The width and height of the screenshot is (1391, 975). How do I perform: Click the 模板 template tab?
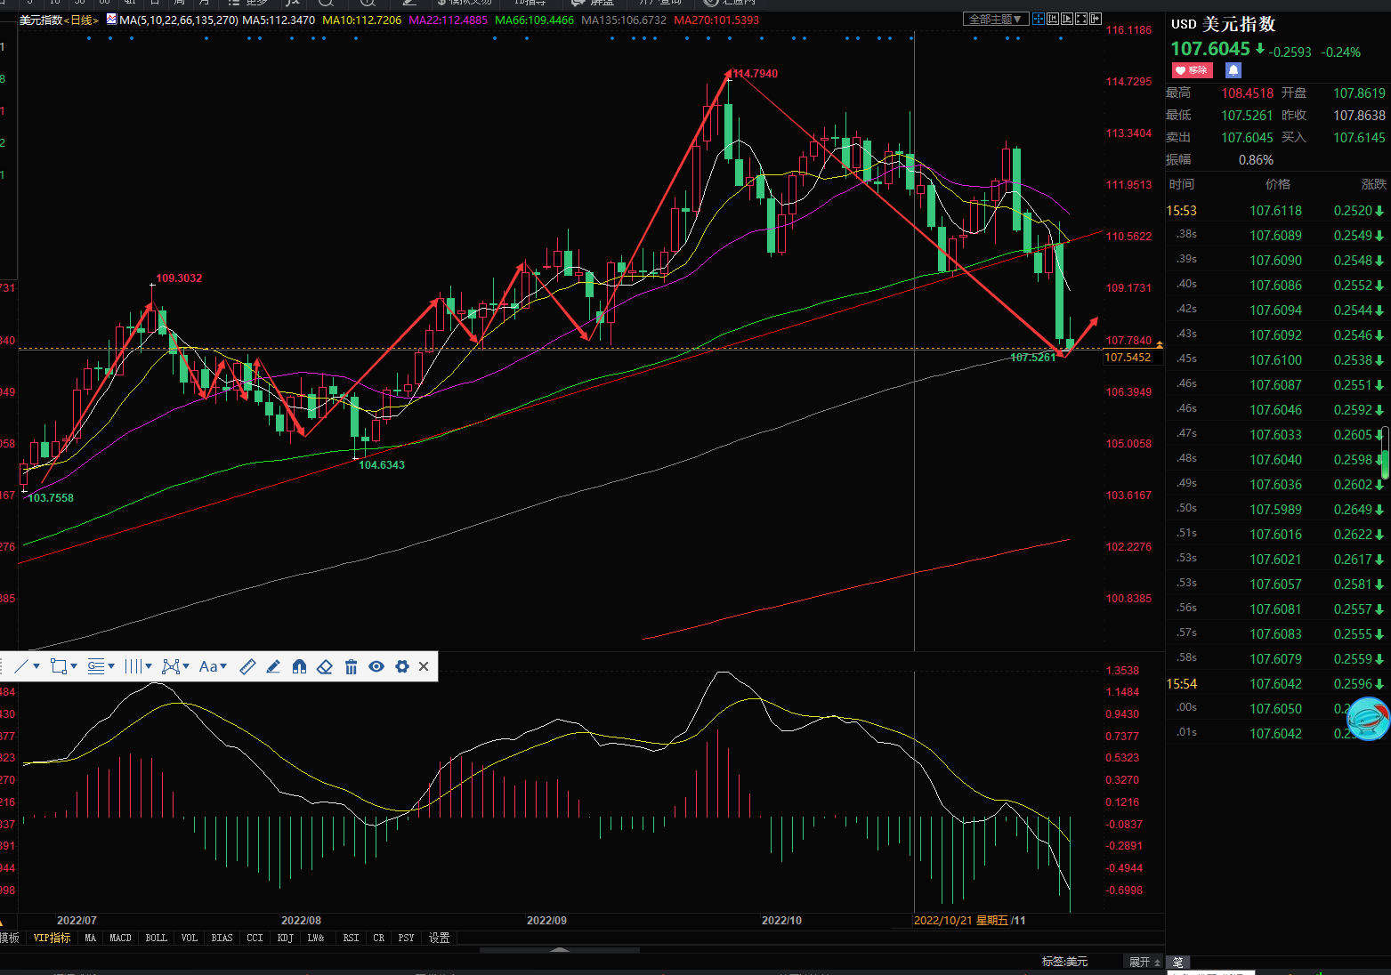[10, 938]
